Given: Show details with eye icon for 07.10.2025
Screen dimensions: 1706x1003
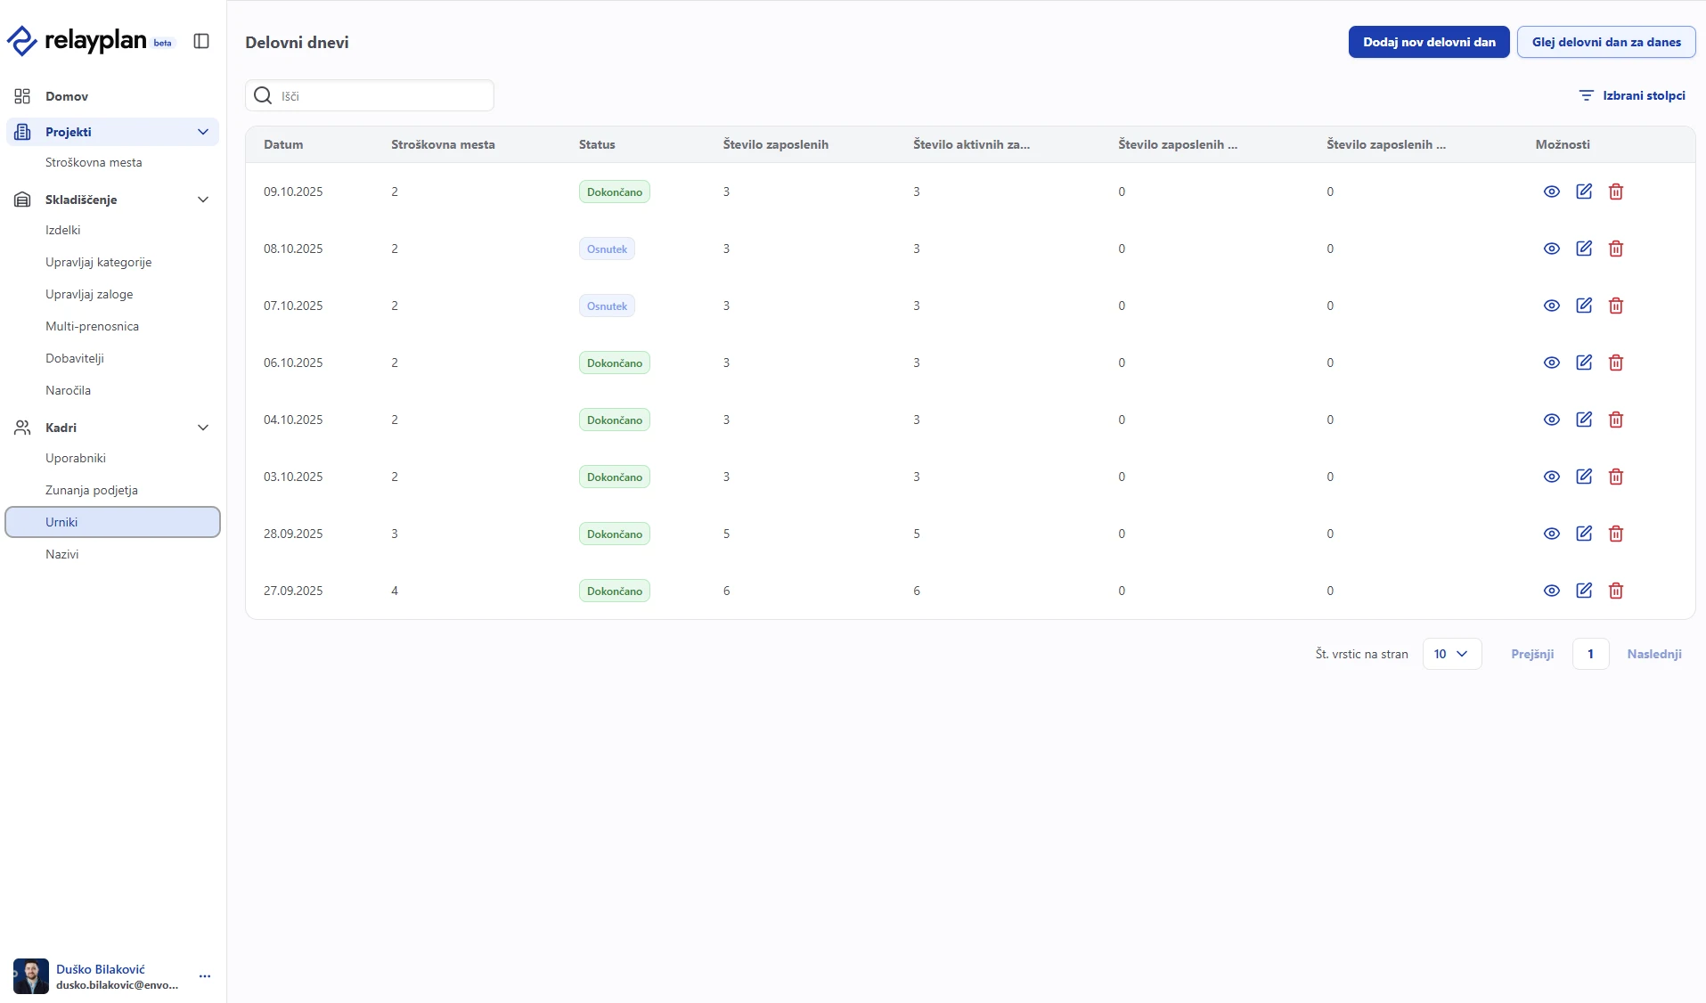Looking at the screenshot, I should click(1552, 306).
